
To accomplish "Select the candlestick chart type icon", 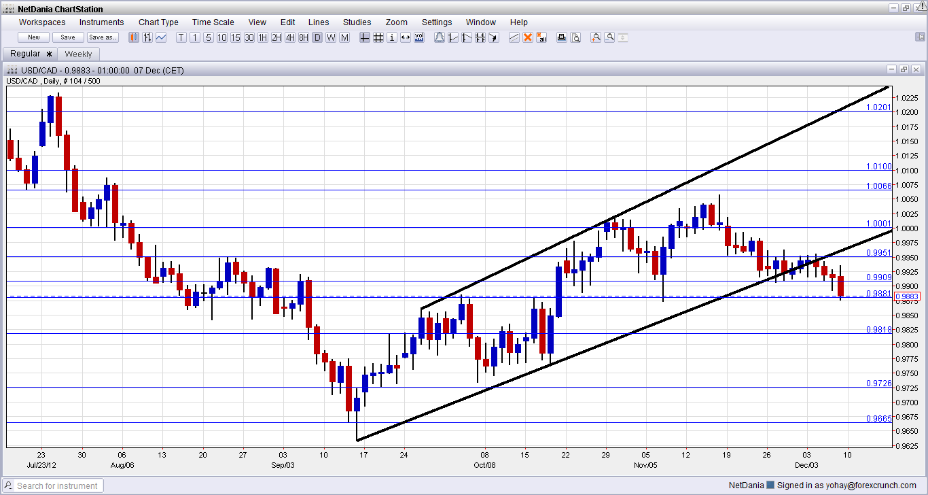I will 134,37.
